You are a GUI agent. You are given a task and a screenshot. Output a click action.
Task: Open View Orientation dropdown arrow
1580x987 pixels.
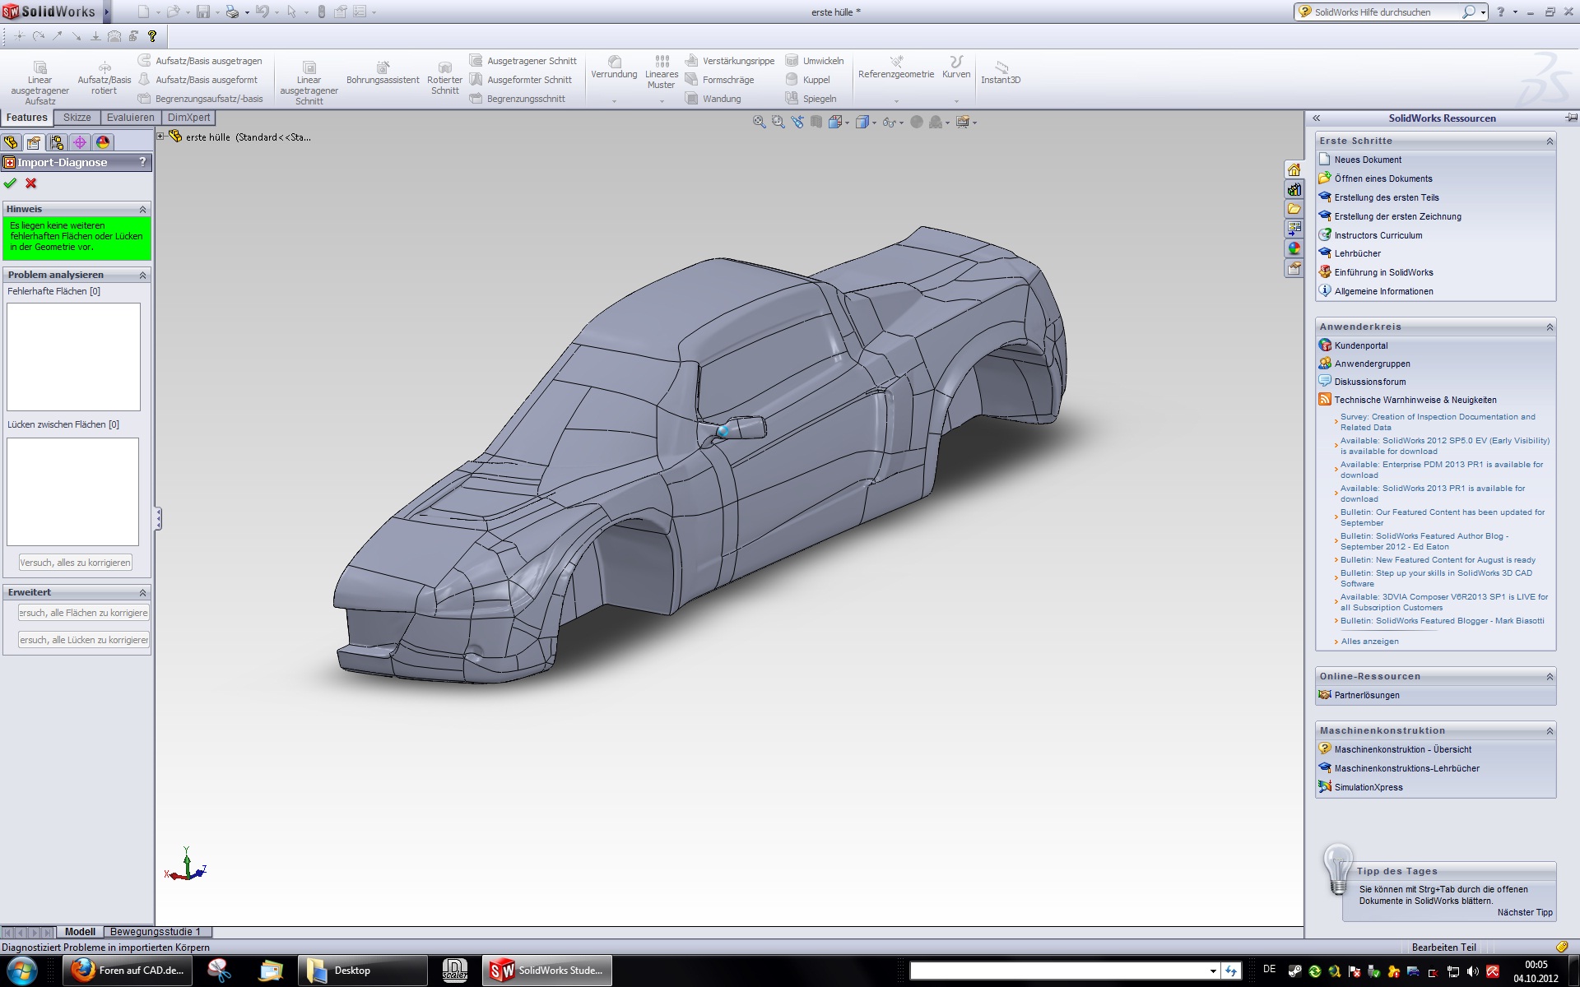[x=848, y=123]
